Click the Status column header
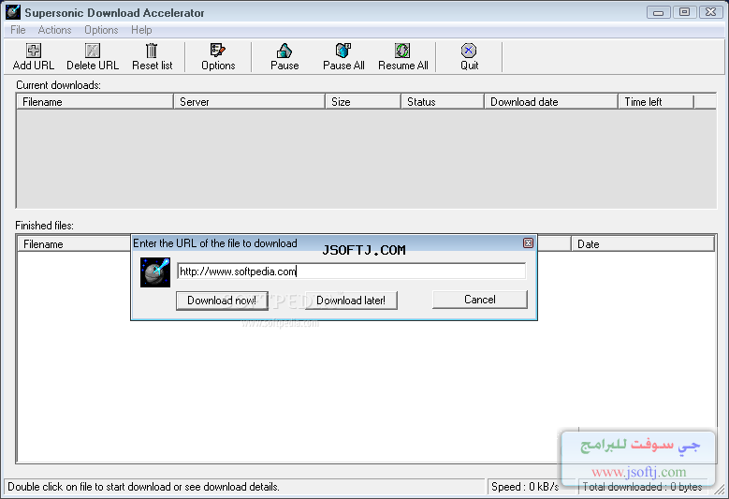Image resolution: width=729 pixels, height=499 pixels. [x=443, y=102]
